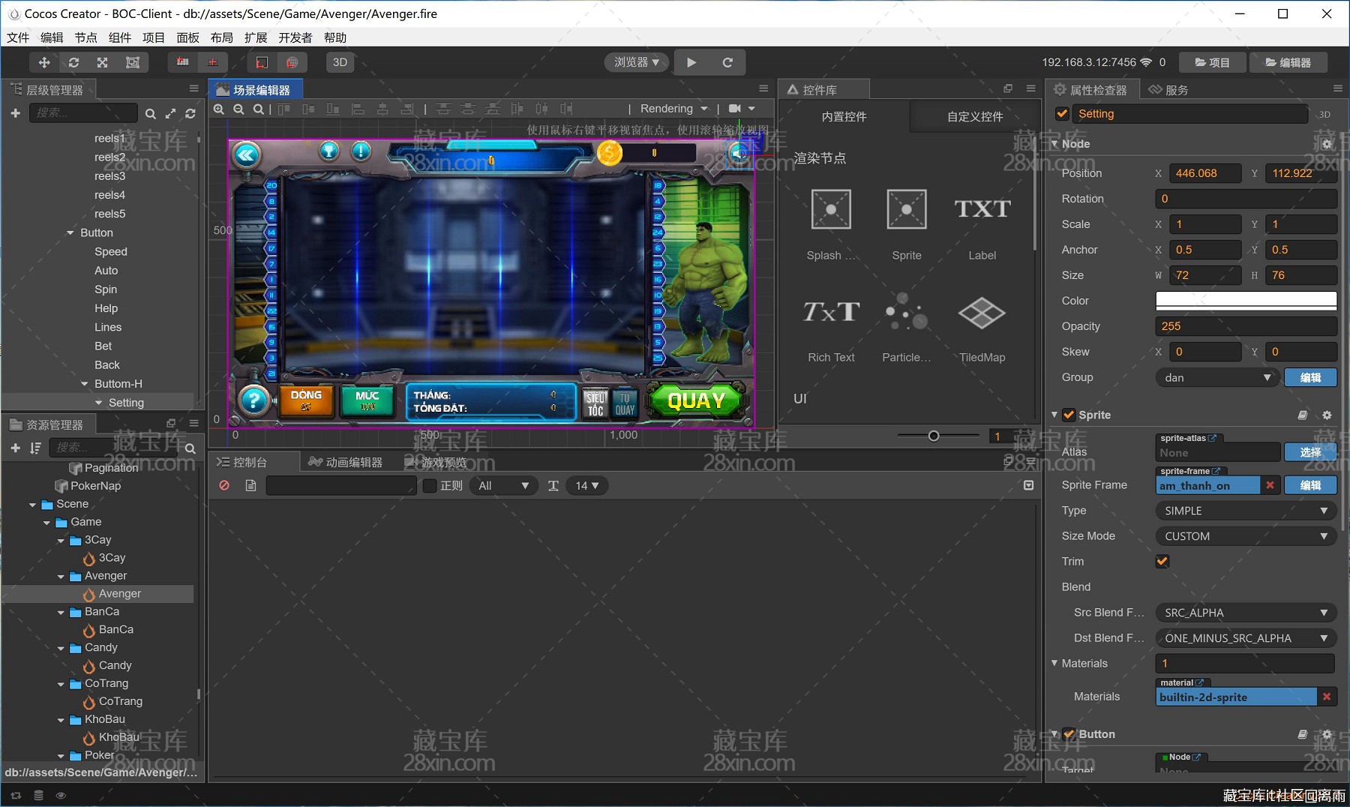The image size is (1350, 807).
Task: Add a Rich Text node from the widget library
Action: [x=831, y=327]
